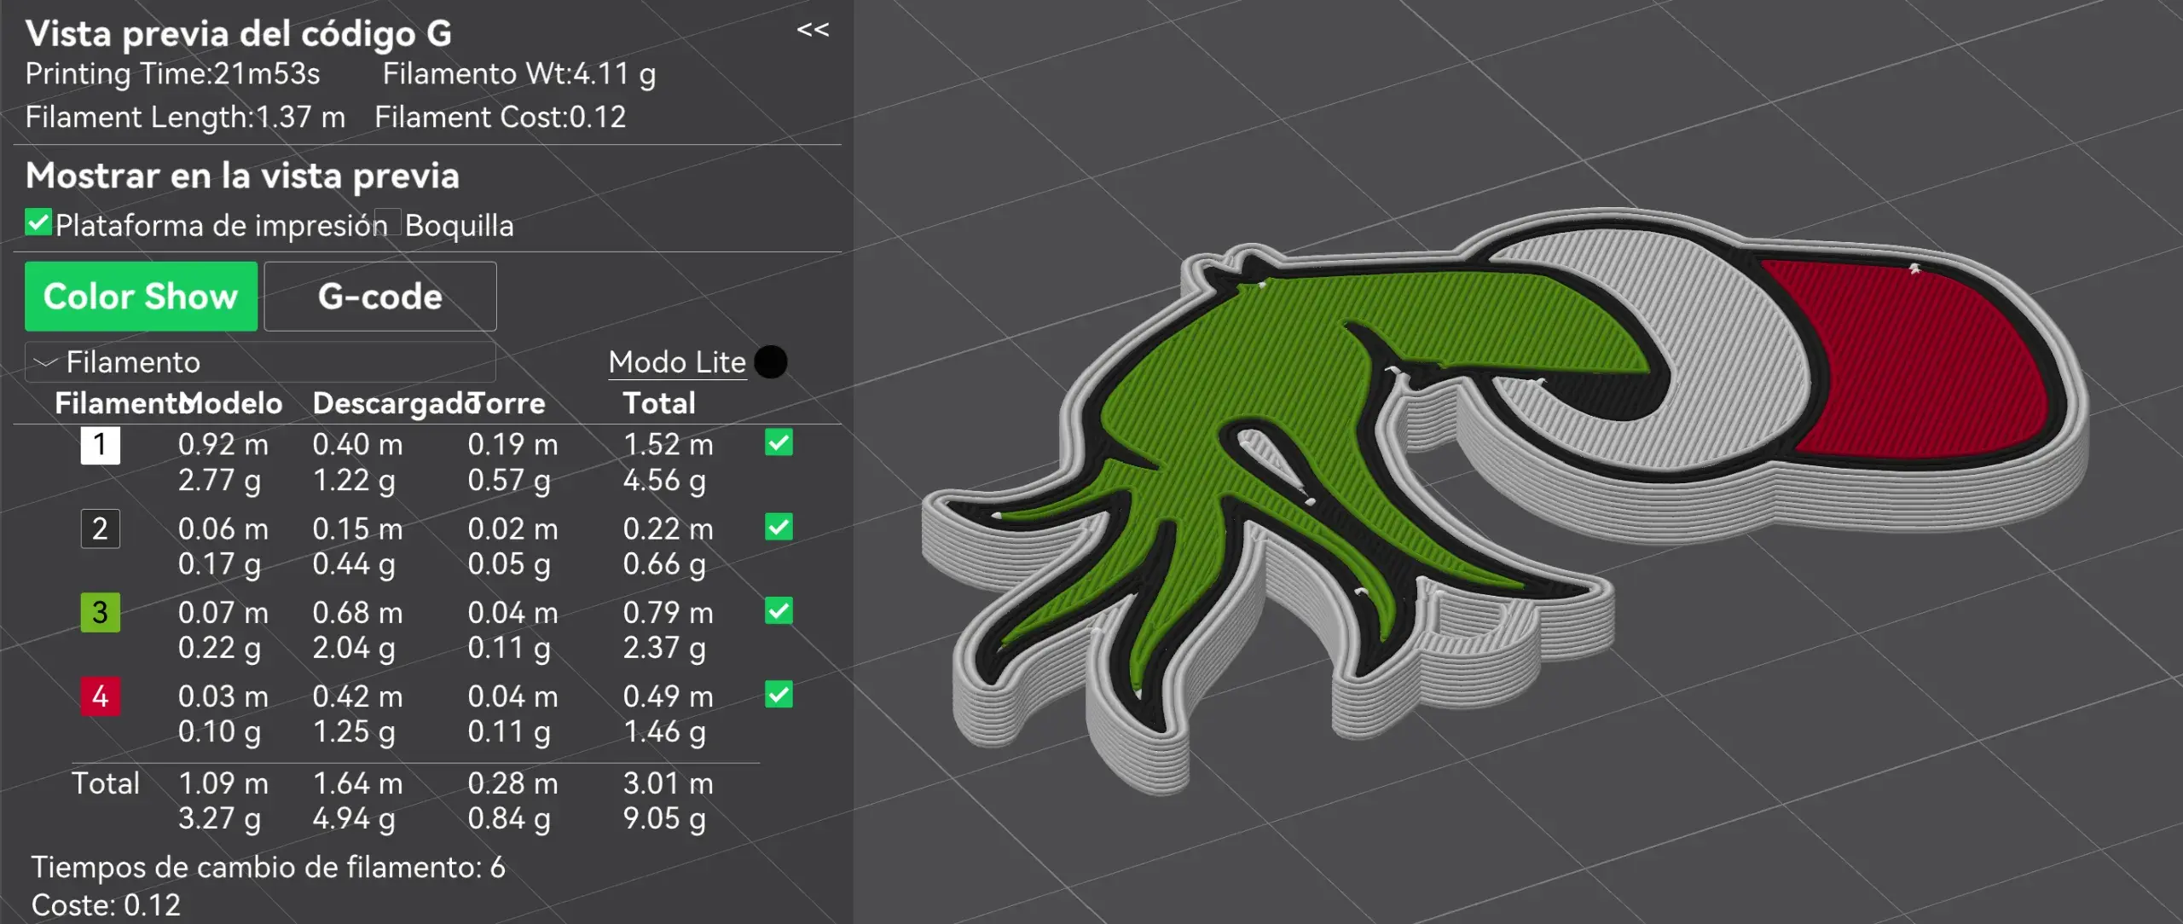This screenshot has width=2183, height=924.
Task: Click the 0.22 m total for filament 2
Action: coord(668,528)
